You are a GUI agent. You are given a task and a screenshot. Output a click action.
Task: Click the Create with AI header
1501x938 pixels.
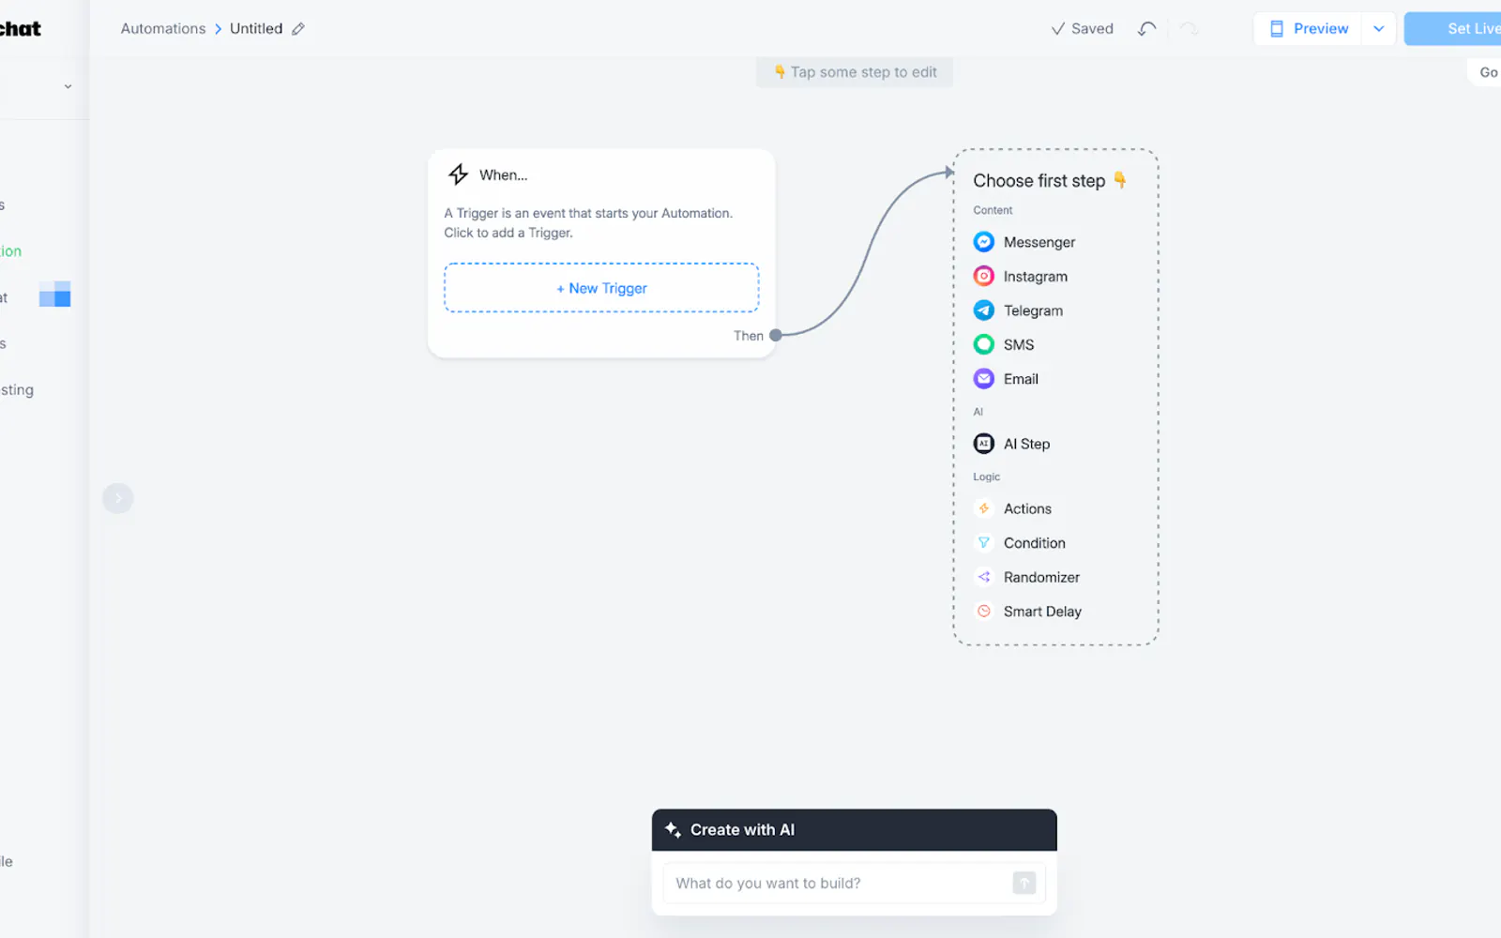click(x=854, y=830)
